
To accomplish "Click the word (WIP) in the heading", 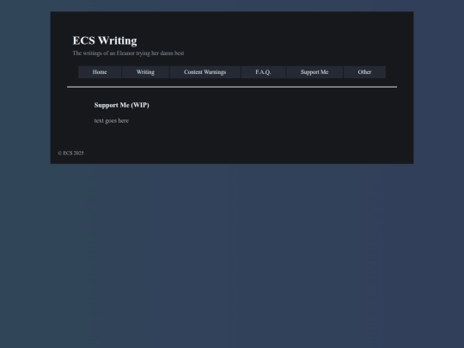I will tap(140, 105).
